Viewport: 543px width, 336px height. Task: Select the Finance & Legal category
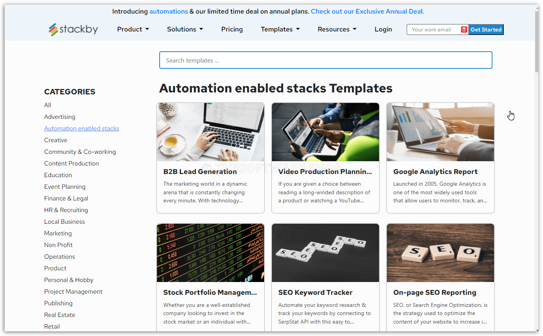point(66,198)
